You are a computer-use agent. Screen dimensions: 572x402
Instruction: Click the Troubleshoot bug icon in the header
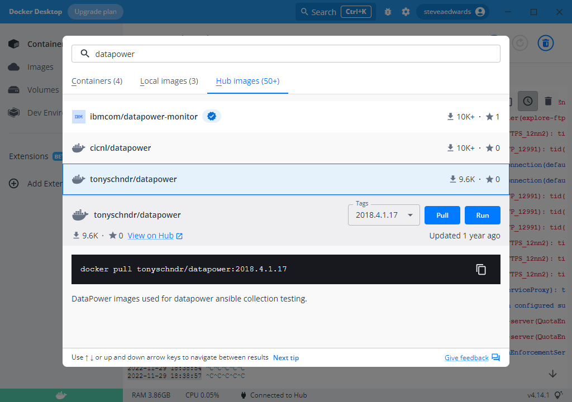pos(388,11)
